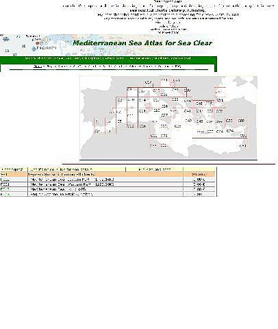Select chart region C8 off the Spanish coast
The height and width of the screenshot is (329, 278).
pyautogui.click(x=119, y=121)
